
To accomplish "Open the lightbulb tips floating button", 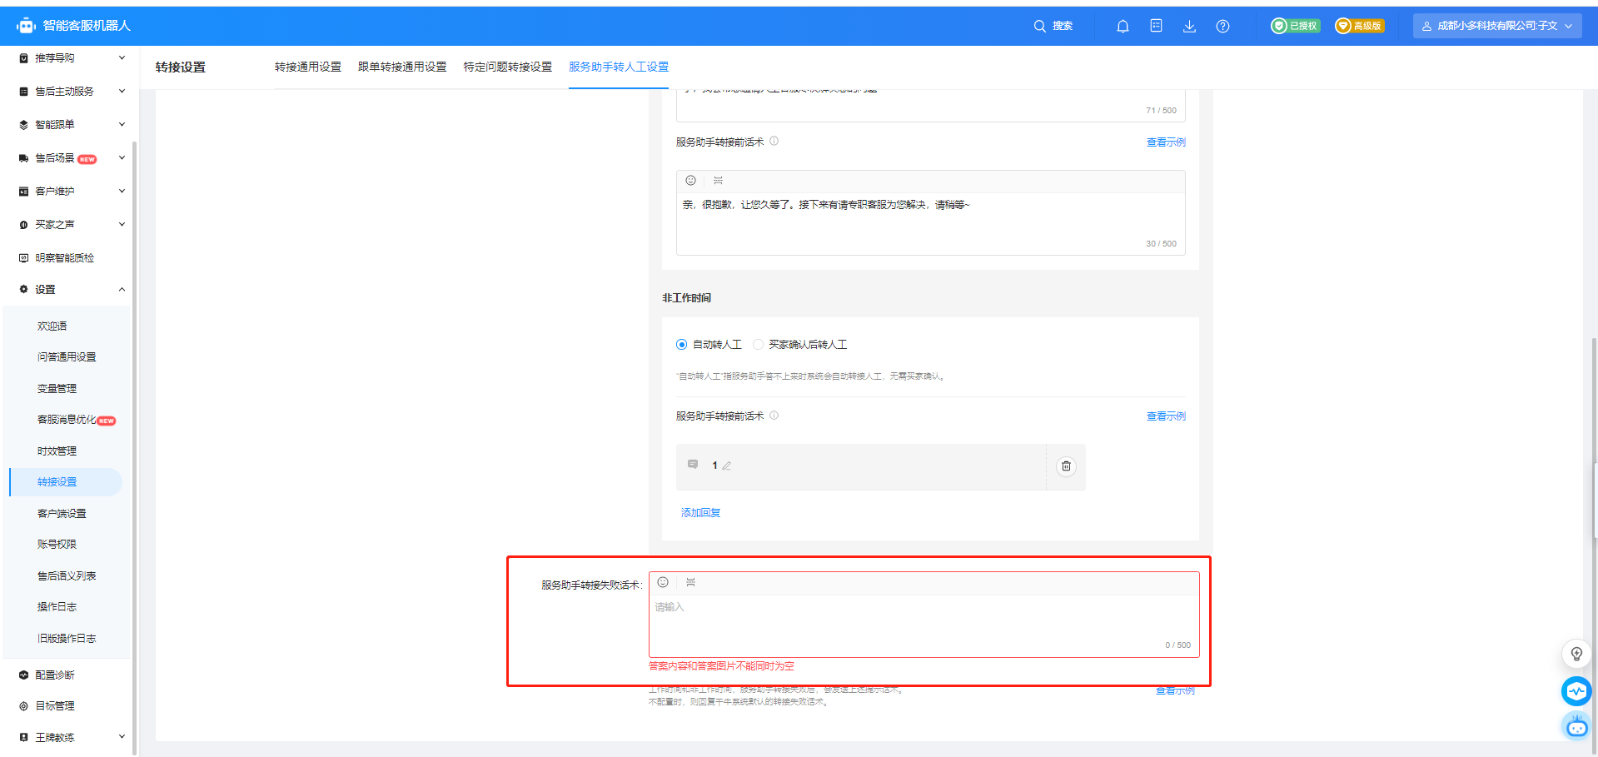I will (1576, 654).
